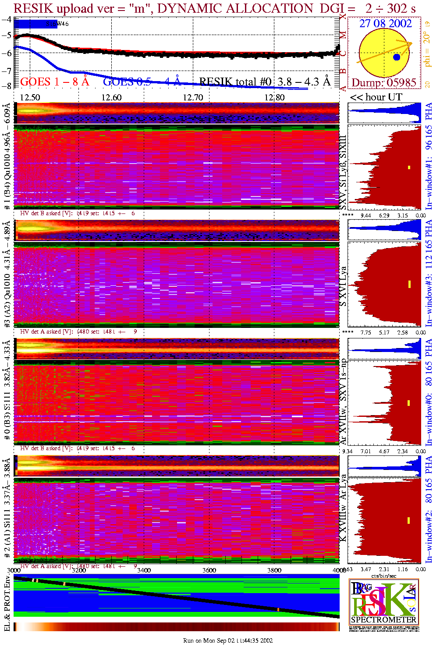Click the << hour UT label

pyautogui.click(x=376, y=97)
